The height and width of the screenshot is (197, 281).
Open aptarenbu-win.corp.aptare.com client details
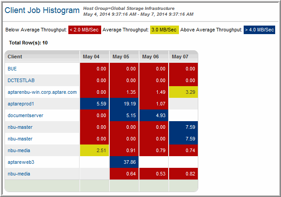pyautogui.click(x=42, y=92)
